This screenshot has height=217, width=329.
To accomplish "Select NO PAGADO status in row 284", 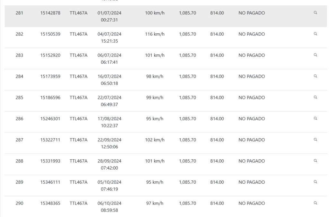I will (252, 76).
